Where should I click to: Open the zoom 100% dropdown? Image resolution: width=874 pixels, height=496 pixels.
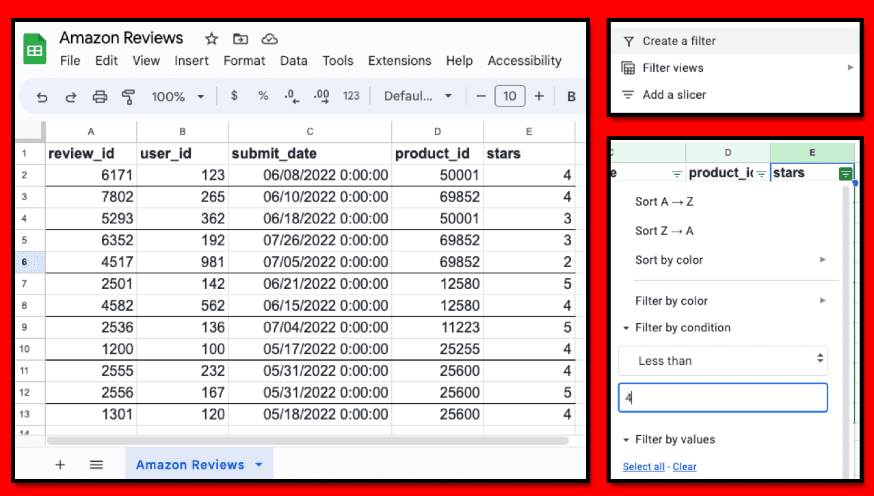(177, 97)
